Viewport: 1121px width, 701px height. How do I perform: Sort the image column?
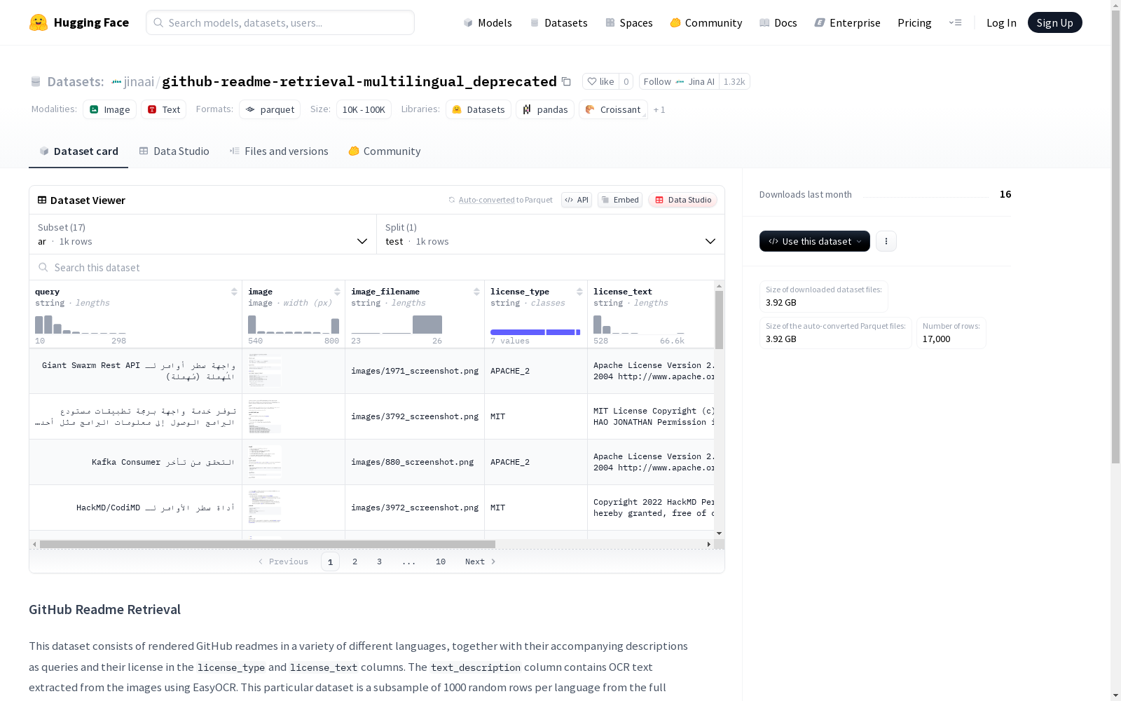coord(337,292)
